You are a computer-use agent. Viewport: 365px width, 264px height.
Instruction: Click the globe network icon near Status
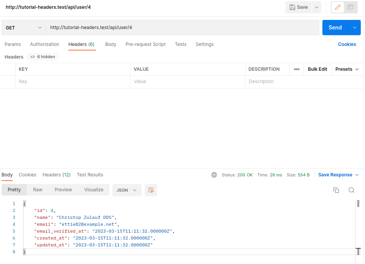(214, 175)
